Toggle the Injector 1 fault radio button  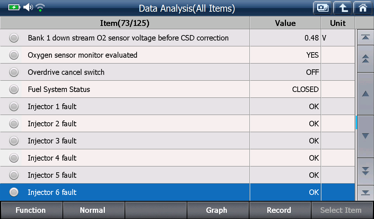[14, 107]
